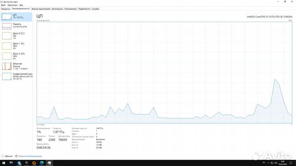Open Диск 0 (C:) performance thumbnail
The width and height of the screenshot is (296, 166).
pos(7,36)
